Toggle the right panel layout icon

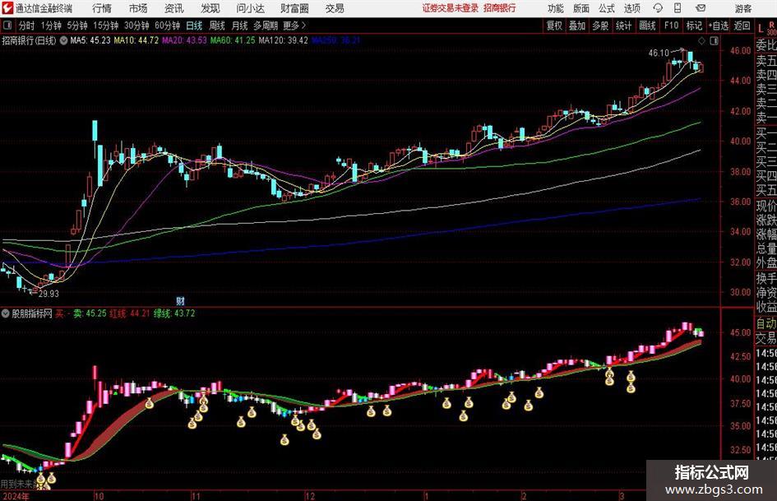coord(714,40)
